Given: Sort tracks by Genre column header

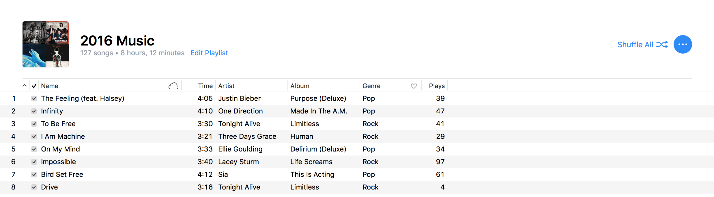Looking at the screenshot, I should pos(371,86).
